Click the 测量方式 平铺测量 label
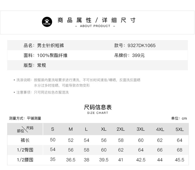The image size is (195, 170). 25,118
